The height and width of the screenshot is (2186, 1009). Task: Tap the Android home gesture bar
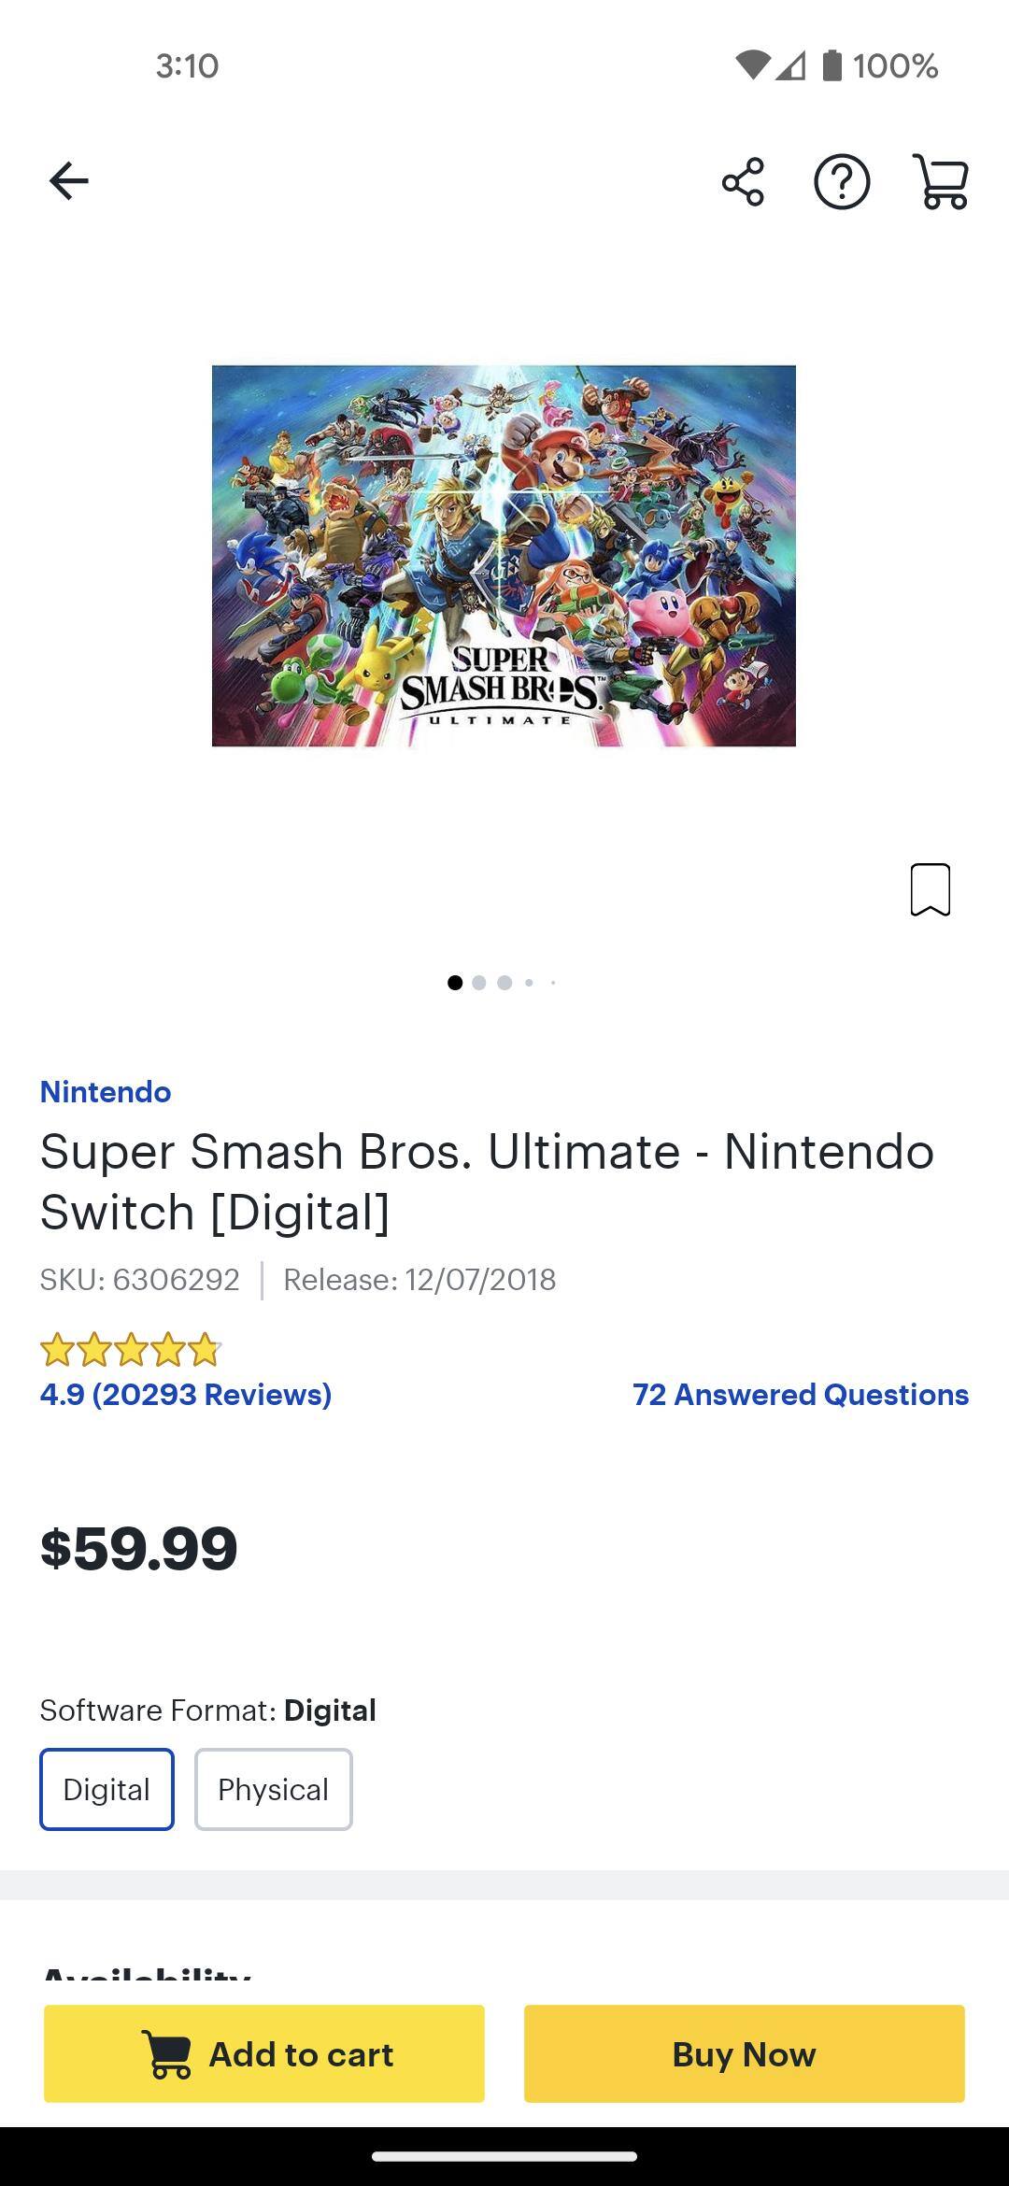tap(504, 2156)
